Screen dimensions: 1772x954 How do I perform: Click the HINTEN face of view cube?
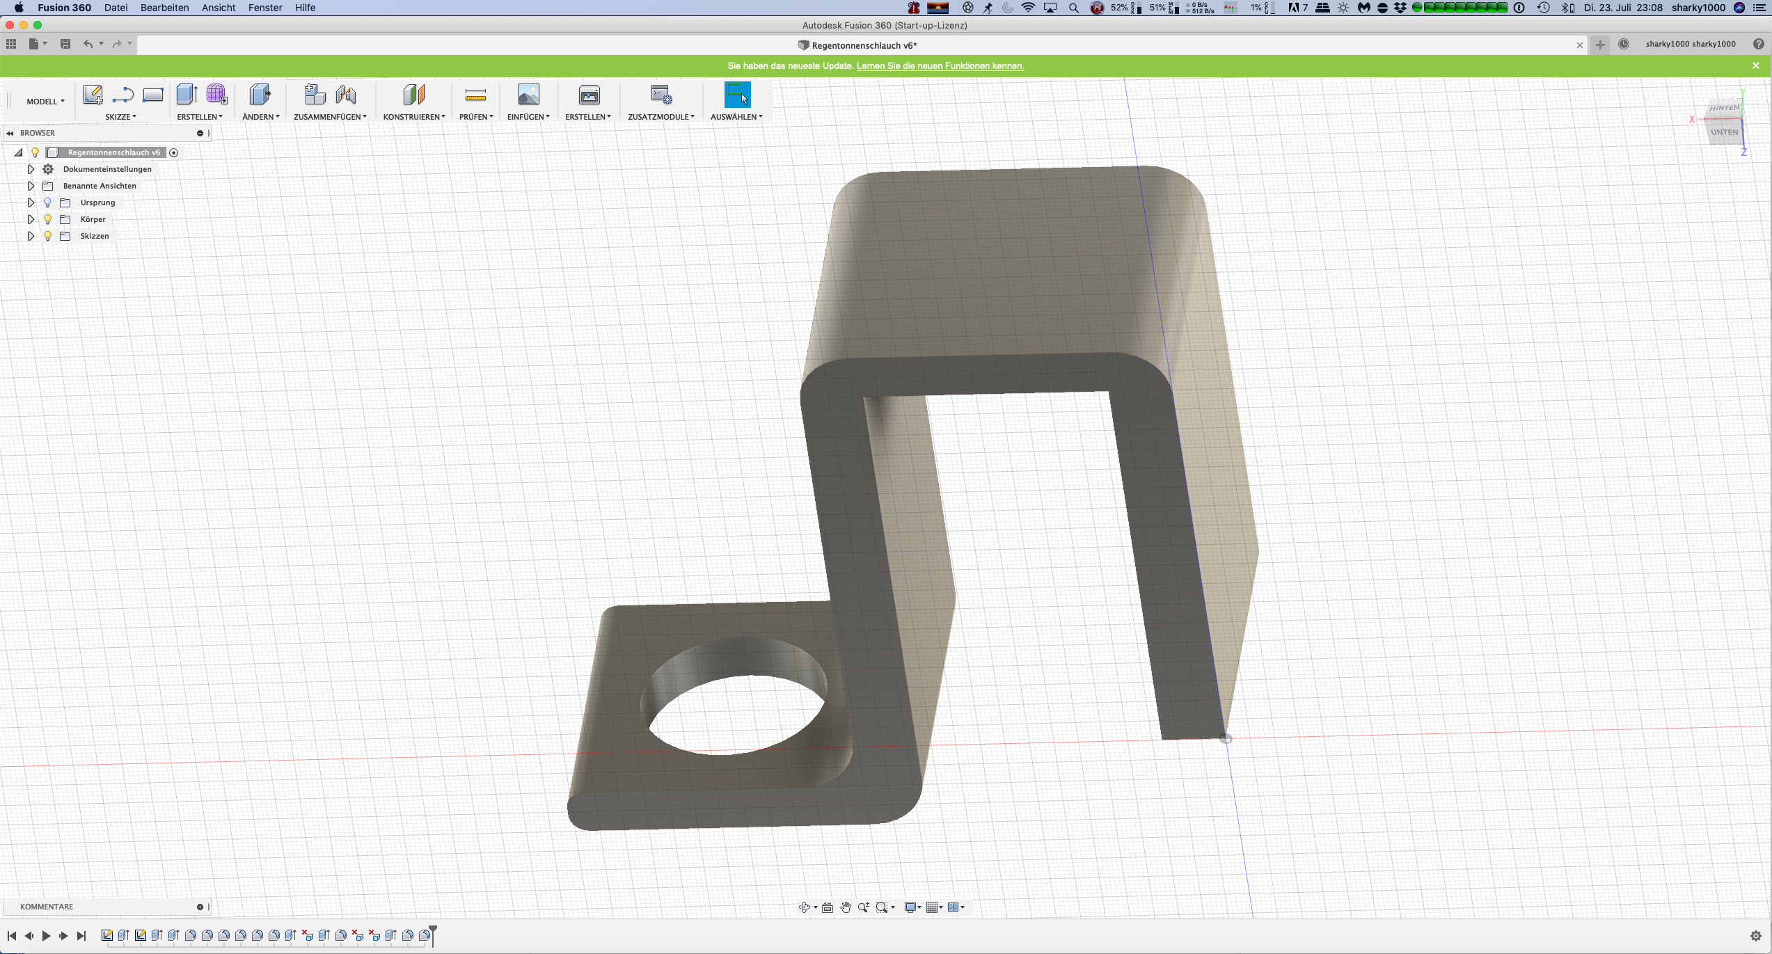[1724, 108]
